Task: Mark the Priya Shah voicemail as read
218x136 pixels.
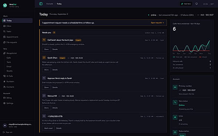Action: (48, 128)
